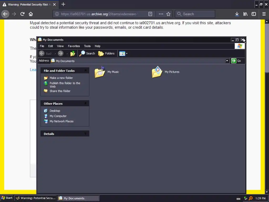Open the browser library

pos(245,14)
